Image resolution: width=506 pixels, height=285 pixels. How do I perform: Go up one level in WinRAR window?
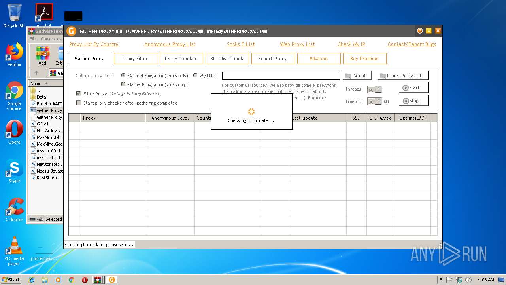point(36,73)
